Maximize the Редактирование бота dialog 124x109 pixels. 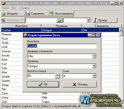tap(94, 35)
